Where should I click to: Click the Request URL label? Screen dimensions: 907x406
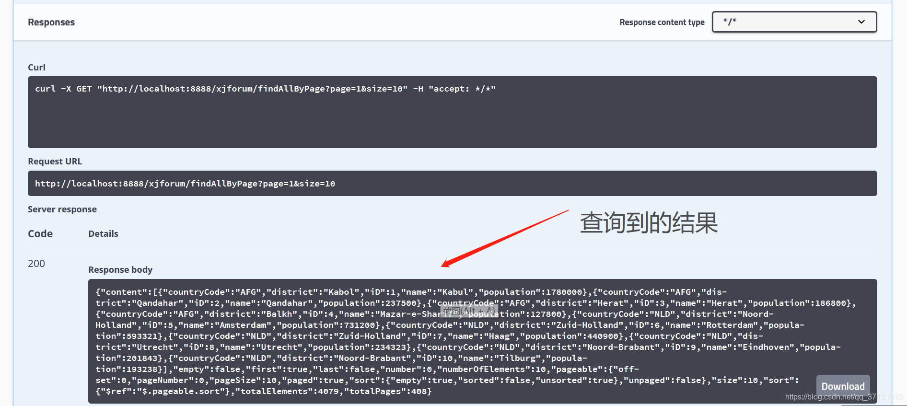(55, 162)
